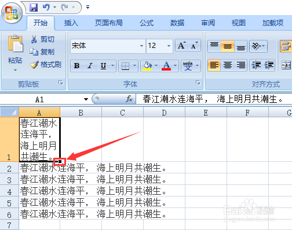Expand the font size dropdown arrow
The width and height of the screenshot is (292, 230).
[169, 46]
